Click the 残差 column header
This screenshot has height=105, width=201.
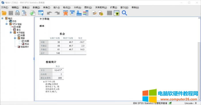pyautogui.click(x=80, y=38)
